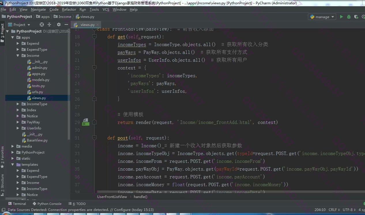Image resolution: width=365 pixels, height=215 pixels.
Task: Close the views.py editor tab
Action: tap(97, 25)
